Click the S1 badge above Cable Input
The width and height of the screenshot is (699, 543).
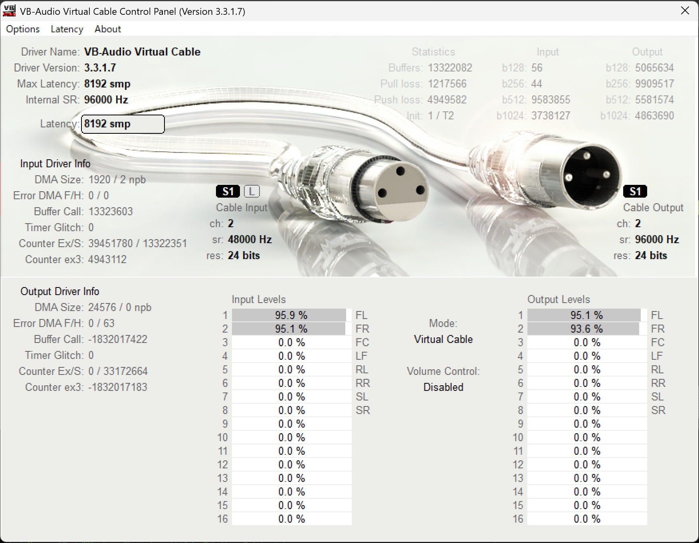[228, 192]
